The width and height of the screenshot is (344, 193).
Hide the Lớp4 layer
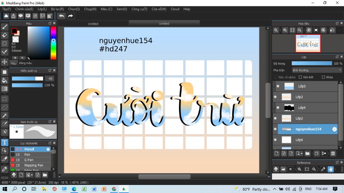pos(278,108)
